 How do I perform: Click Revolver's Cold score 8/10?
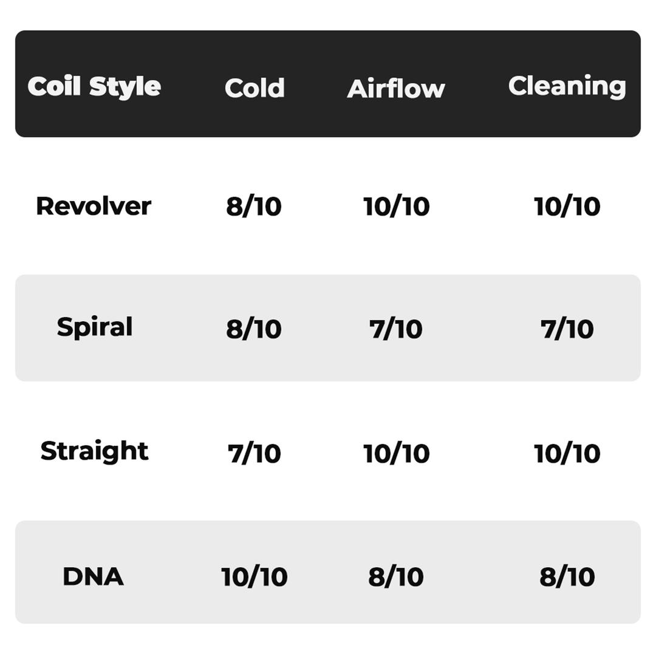point(253,207)
